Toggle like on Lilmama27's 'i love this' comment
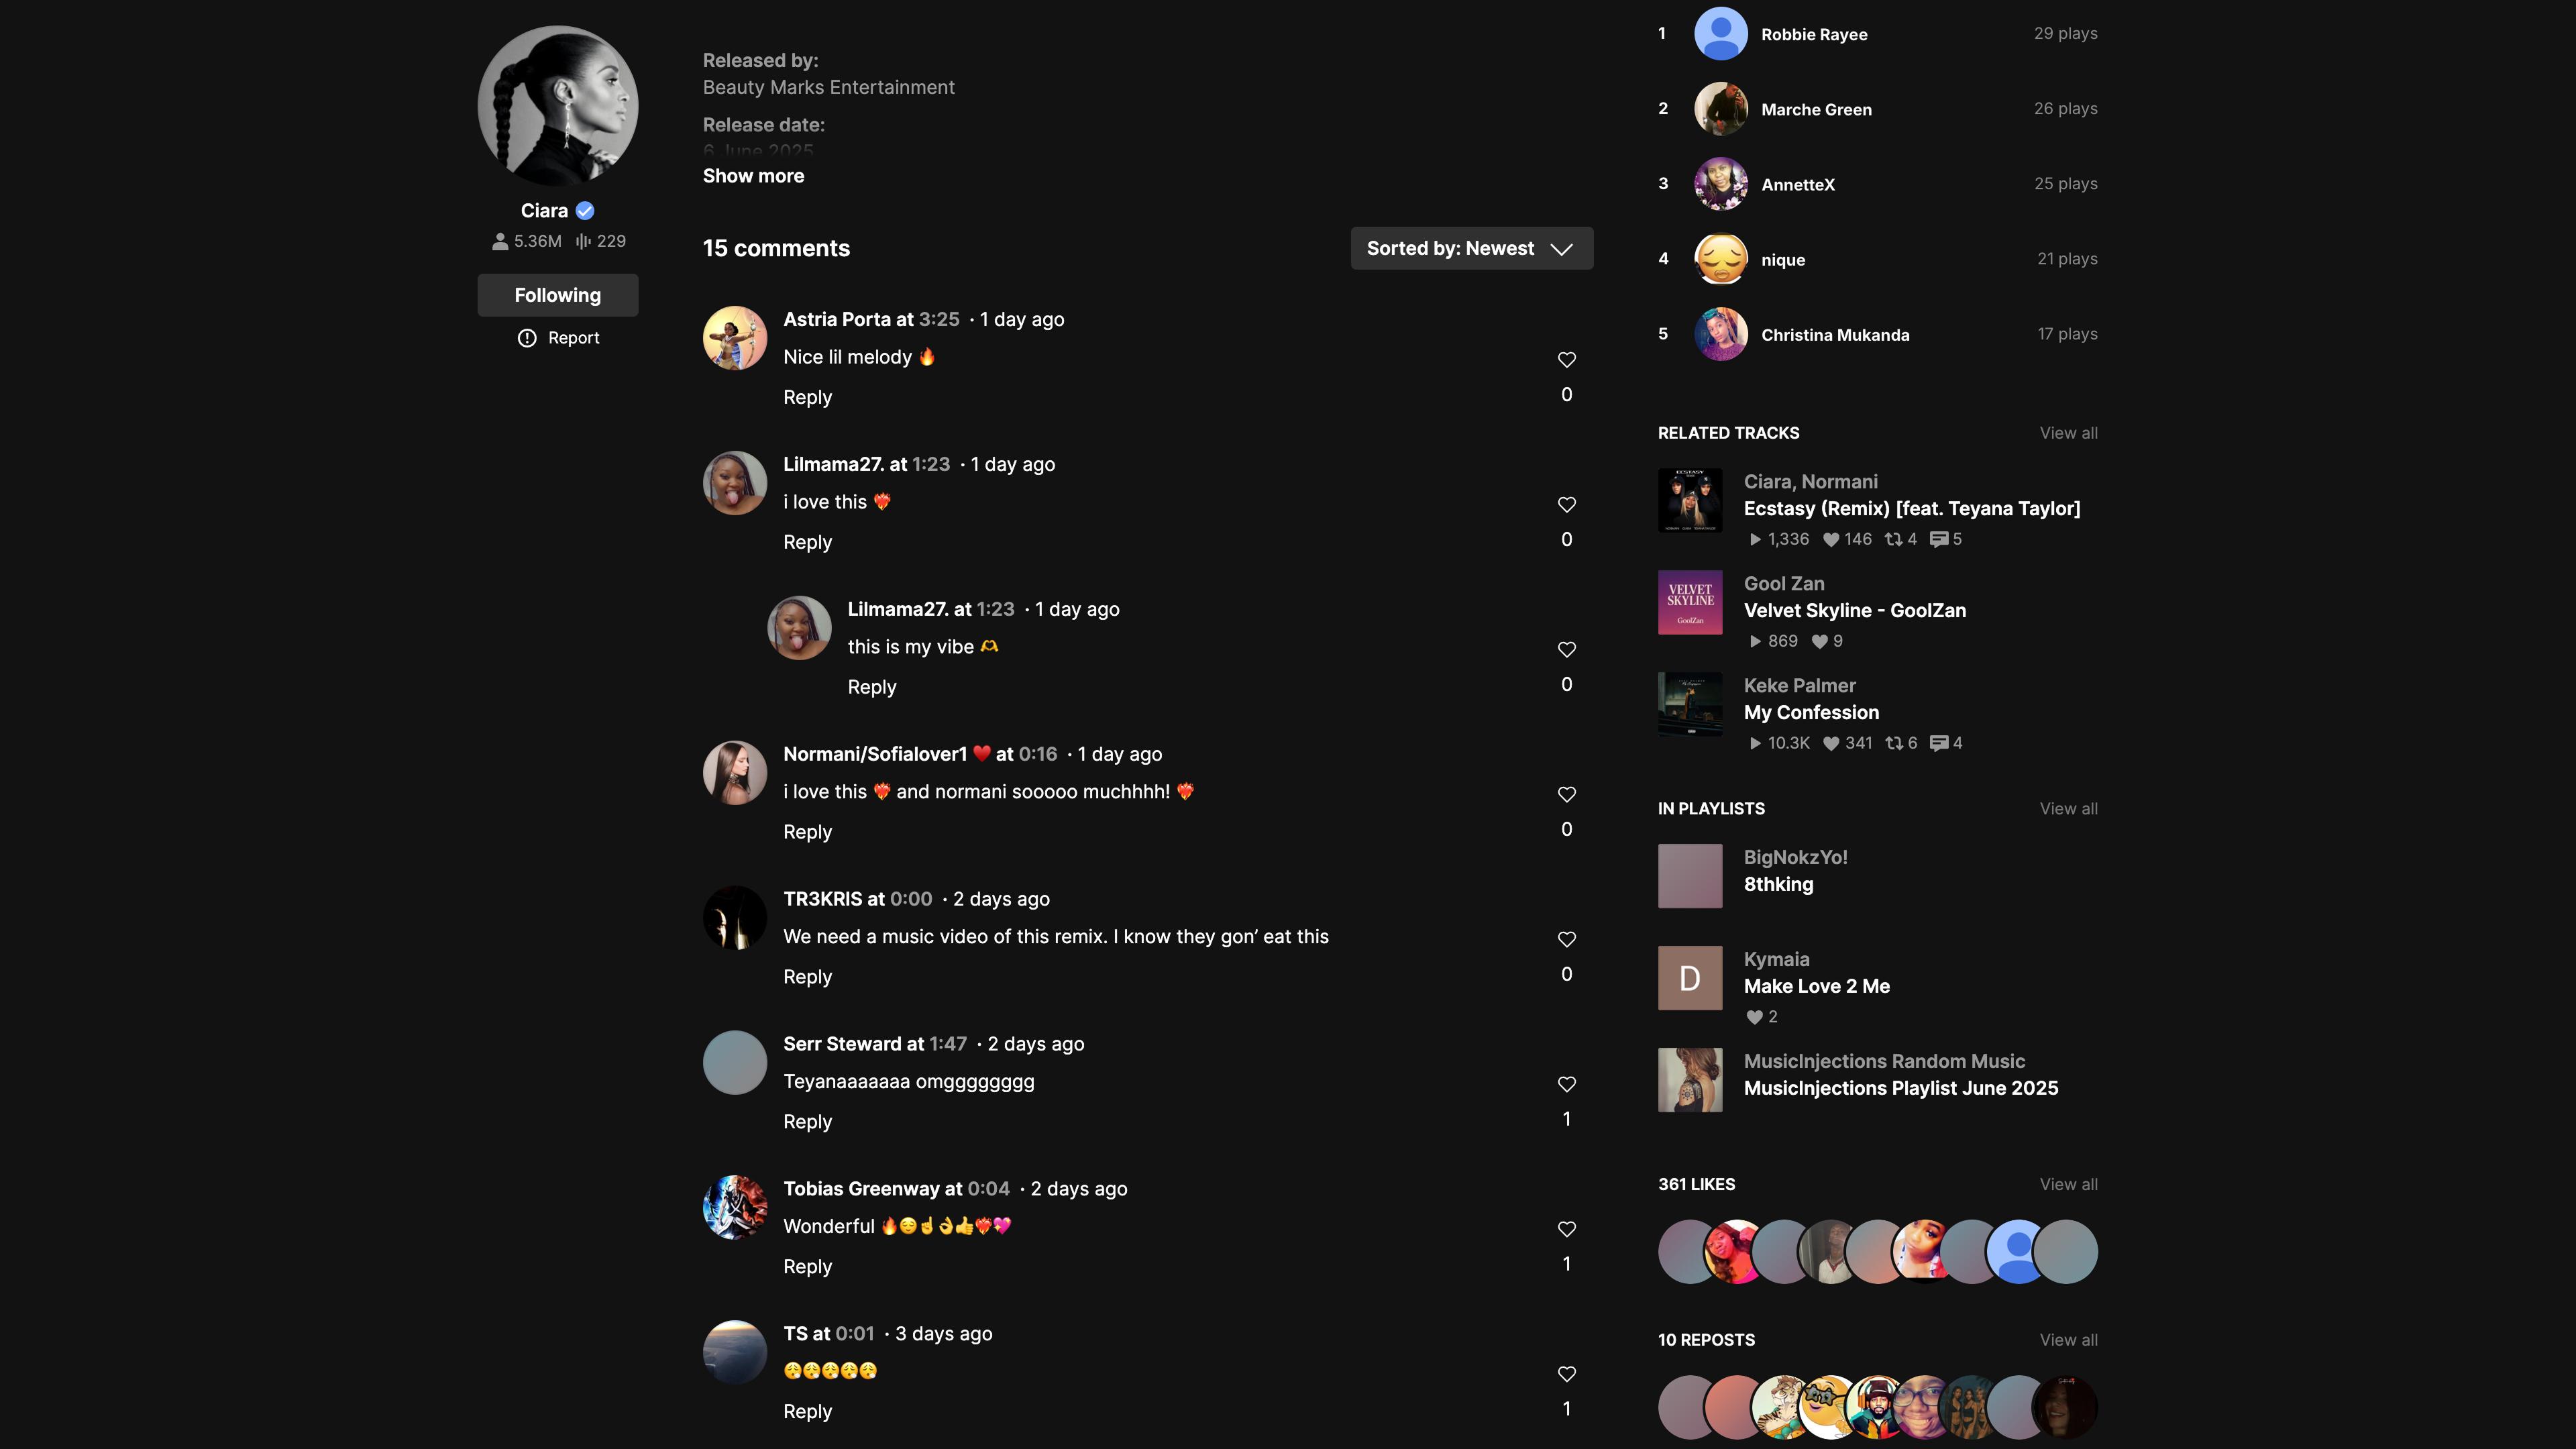 [x=1566, y=504]
